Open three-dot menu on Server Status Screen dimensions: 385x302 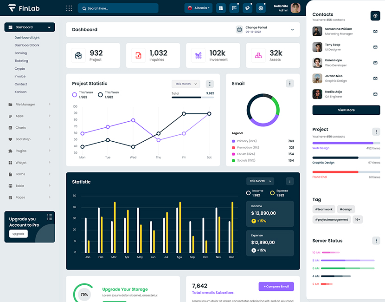coord(376,241)
